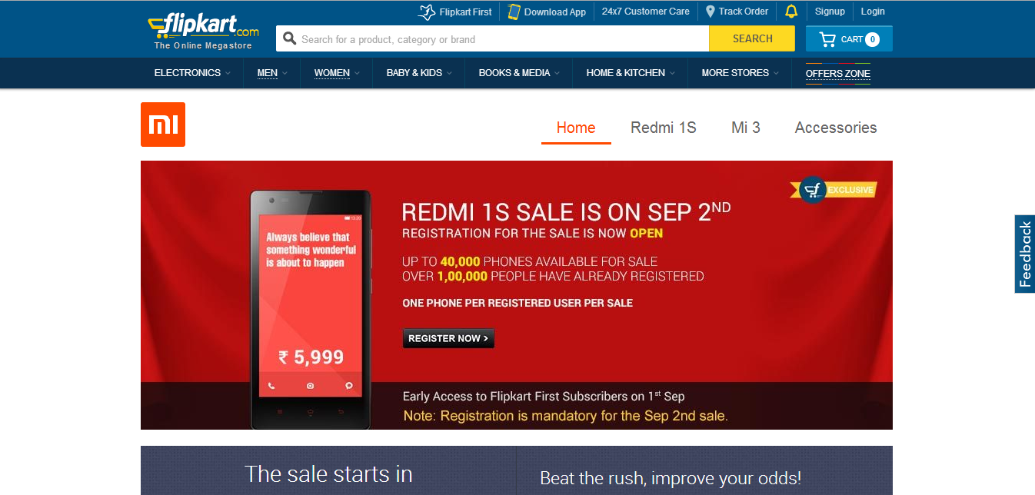Expand the Books & Media menu
Screen dimensions: 1035x495
[x=519, y=73]
